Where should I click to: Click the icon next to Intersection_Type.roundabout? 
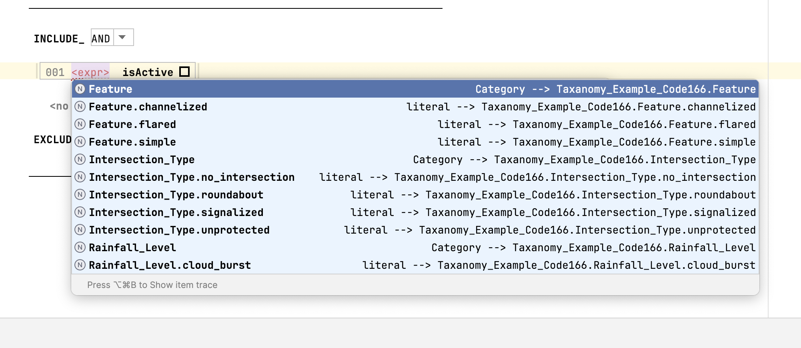tap(80, 195)
